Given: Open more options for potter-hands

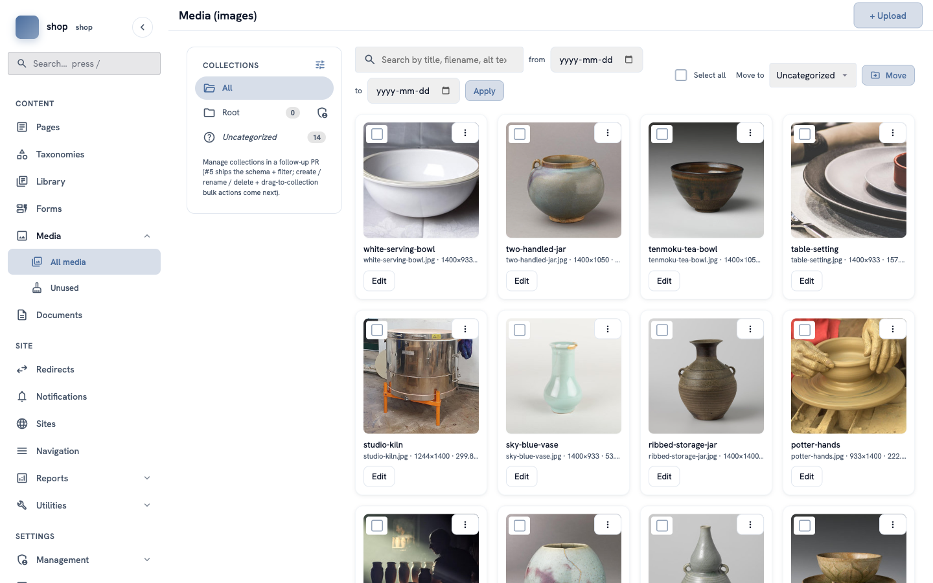Looking at the screenshot, I should 893,329.
